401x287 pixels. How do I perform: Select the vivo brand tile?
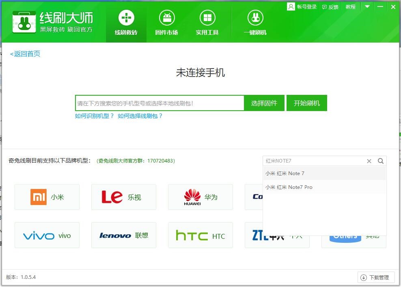click(x=47, y=236)
